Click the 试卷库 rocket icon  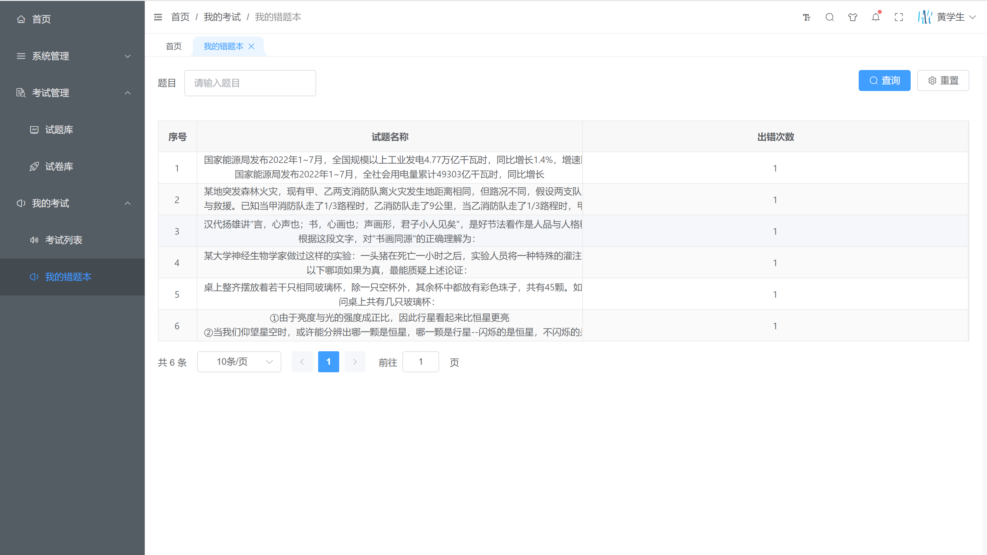point(35,167)
